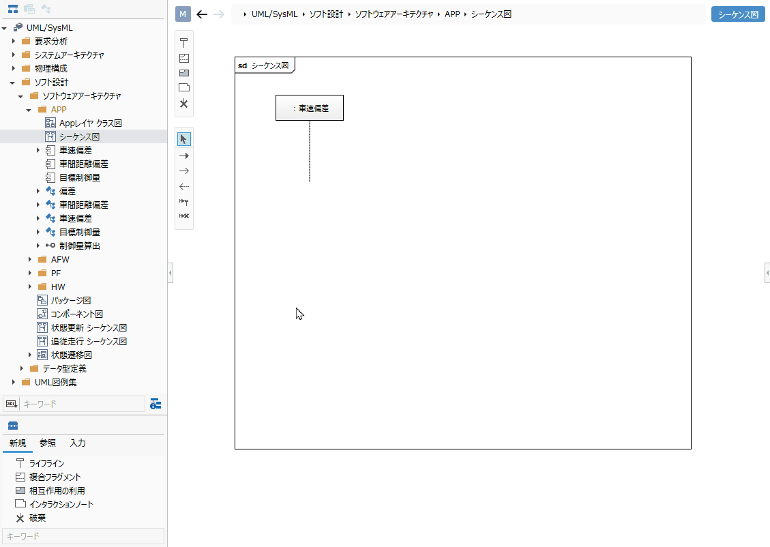Click the asynchronous message arrow tool
Screen dimensions: 770x547
click(x=183, y=171)
